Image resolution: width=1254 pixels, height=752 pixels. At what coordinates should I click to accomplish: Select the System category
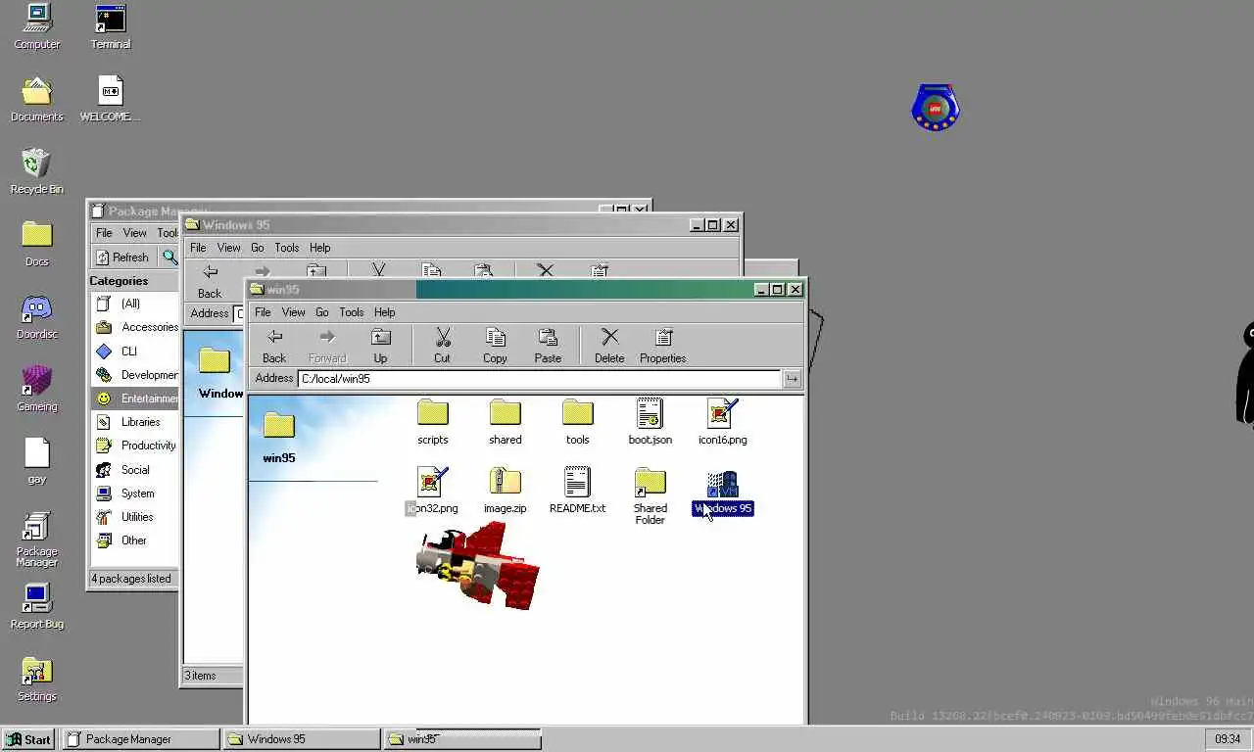[x=134, y=493]
